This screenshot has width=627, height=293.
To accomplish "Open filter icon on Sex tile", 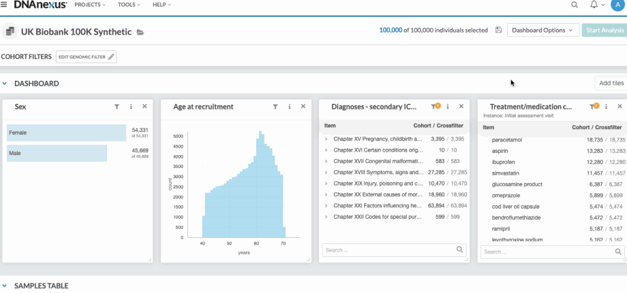I will pos(117,107).
